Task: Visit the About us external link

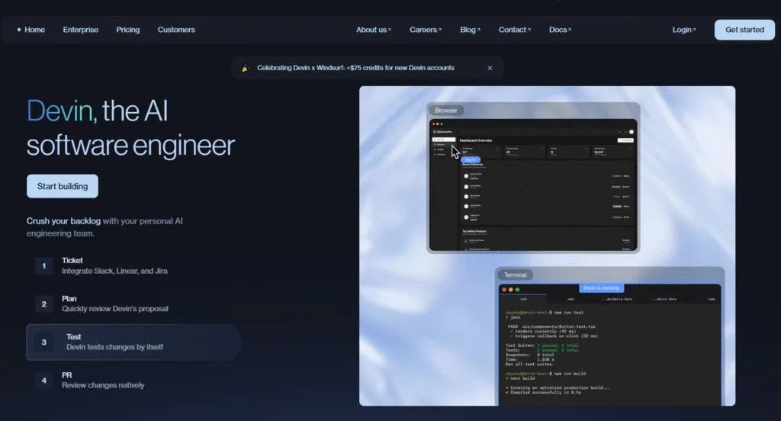Action: 374,30
